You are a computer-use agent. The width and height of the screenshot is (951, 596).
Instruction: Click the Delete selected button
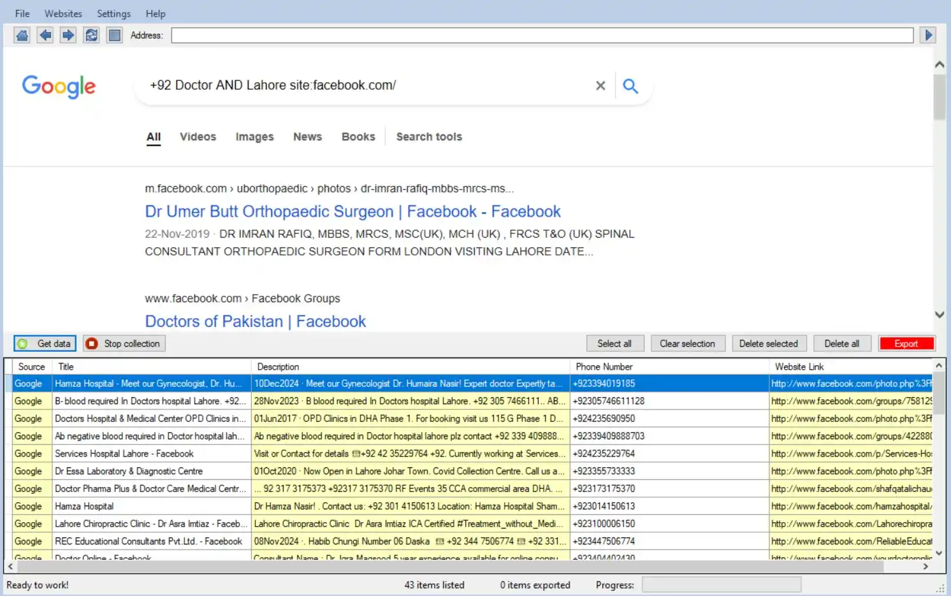click(769, 344)
